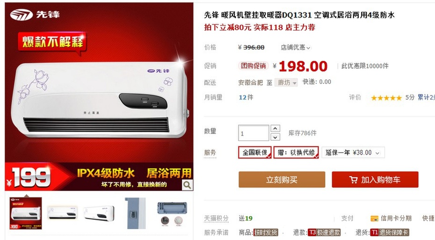Open the 廊坊 delivery city dropdown
The image size is (435, 240).
[286, 82]
